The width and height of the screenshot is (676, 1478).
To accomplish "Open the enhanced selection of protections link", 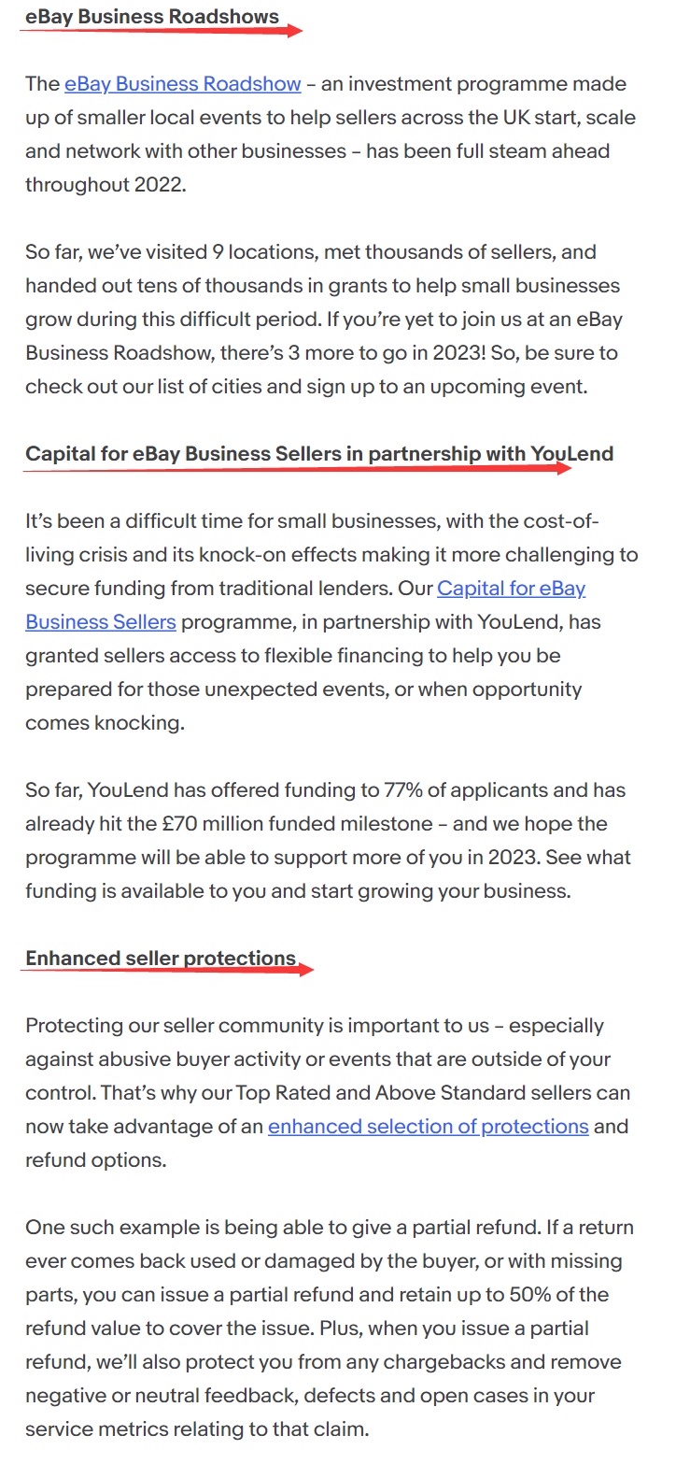I will point(428,1127).
